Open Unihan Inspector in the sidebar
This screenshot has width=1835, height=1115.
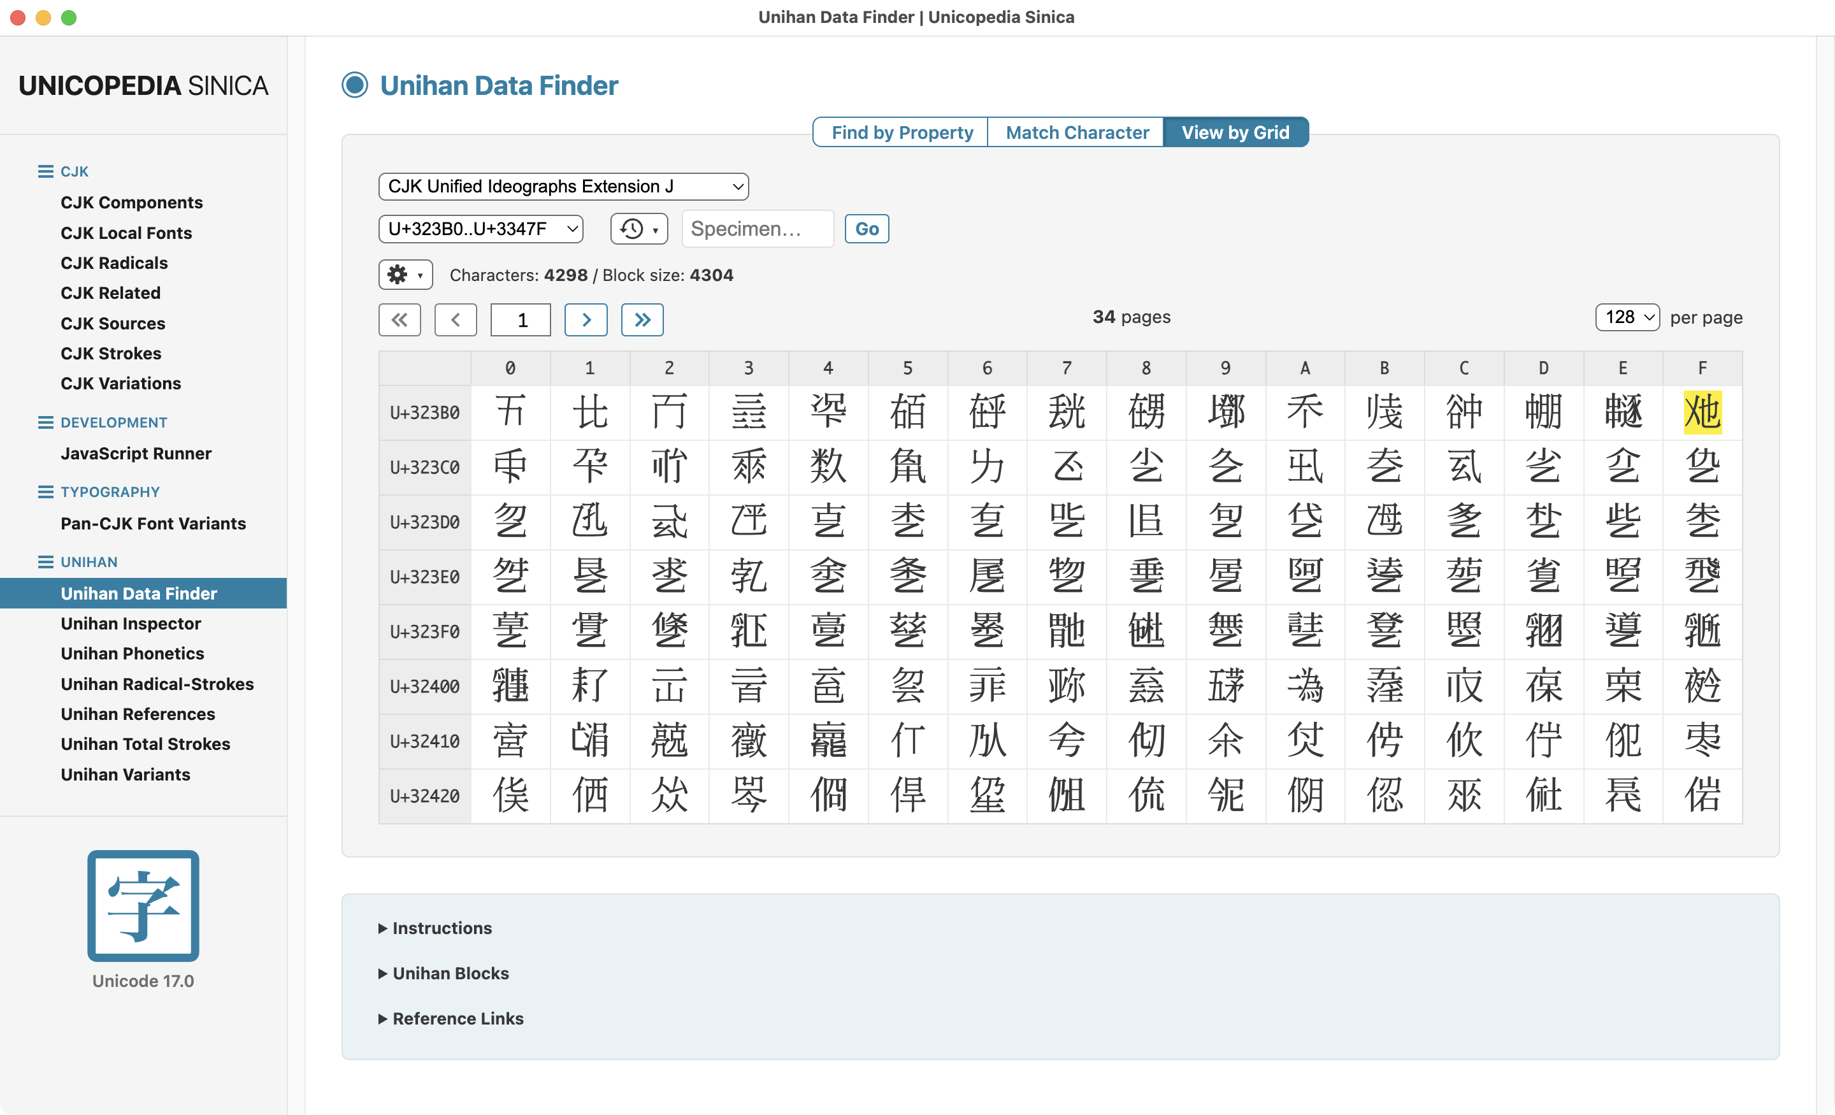[131, 623]
